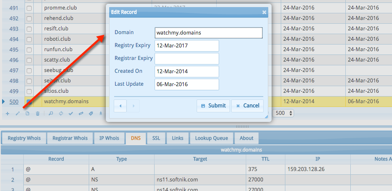
Task: Click the 06-Mar-2016 cell in row 500
Action: click(369, 102)
